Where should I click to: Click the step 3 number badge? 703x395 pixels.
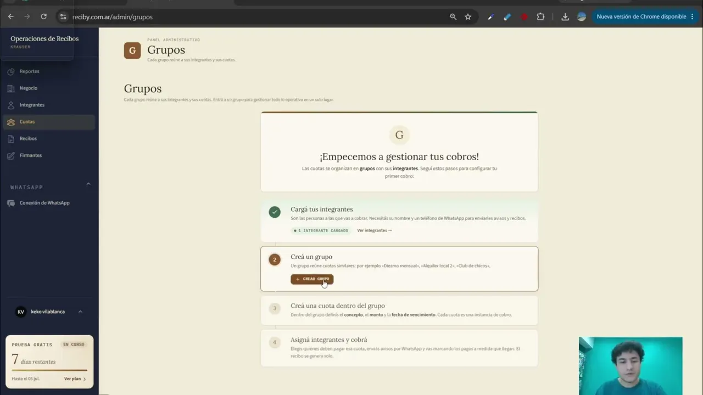275,308
